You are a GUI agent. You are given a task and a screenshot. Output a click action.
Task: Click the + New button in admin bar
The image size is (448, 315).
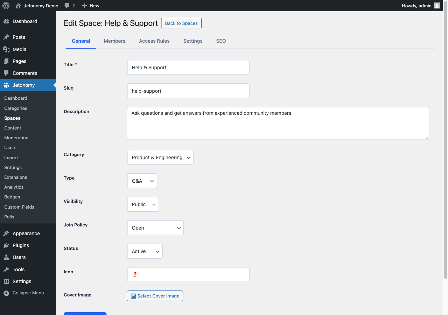click(x=90, y=5)
